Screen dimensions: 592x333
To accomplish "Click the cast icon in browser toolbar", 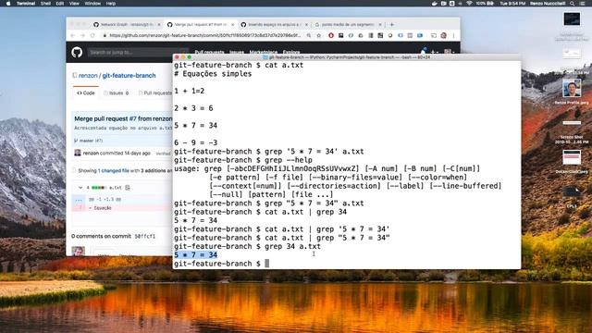I will coord(434,35).
